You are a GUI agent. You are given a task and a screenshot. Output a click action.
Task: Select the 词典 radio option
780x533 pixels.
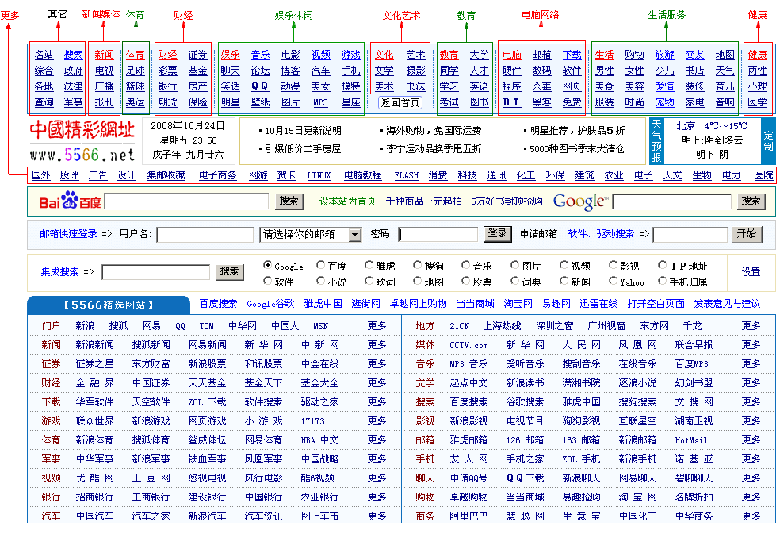(515, 282)
